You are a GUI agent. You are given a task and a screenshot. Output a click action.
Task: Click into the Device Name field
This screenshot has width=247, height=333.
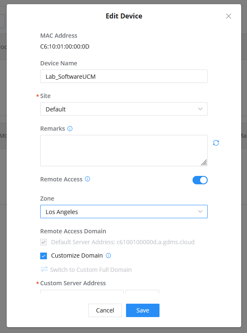pos(124,76)
